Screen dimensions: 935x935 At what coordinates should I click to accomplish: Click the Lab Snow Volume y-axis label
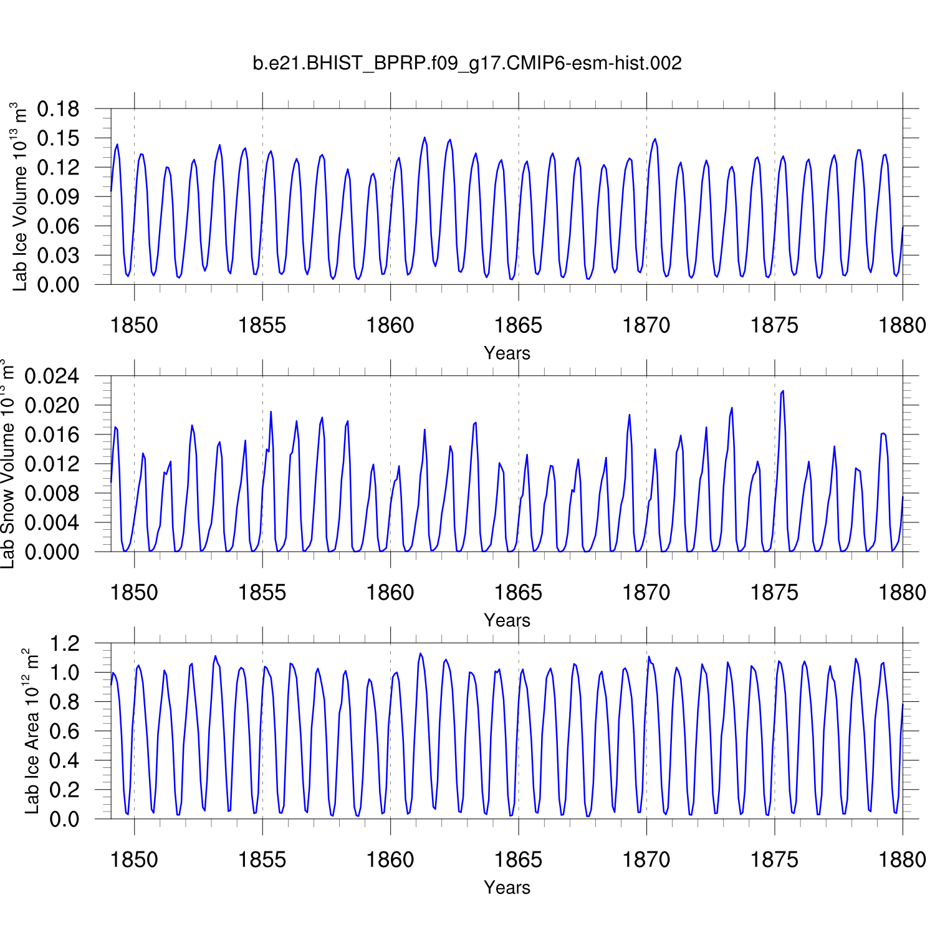tap(7, 464)
